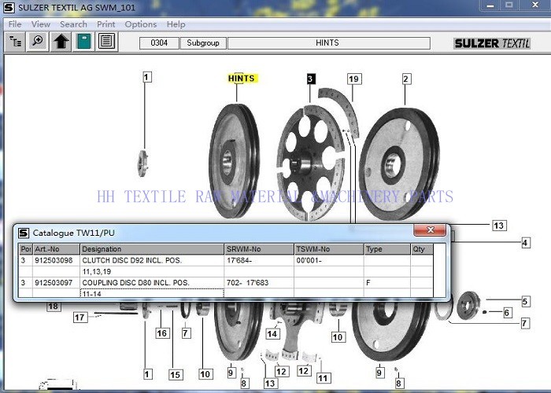The width and height of the screenshot is (551, 393).
Task: Select 'CLUTCH DISC D92 INCL. POS.' cell
Action: pos(152,260)
